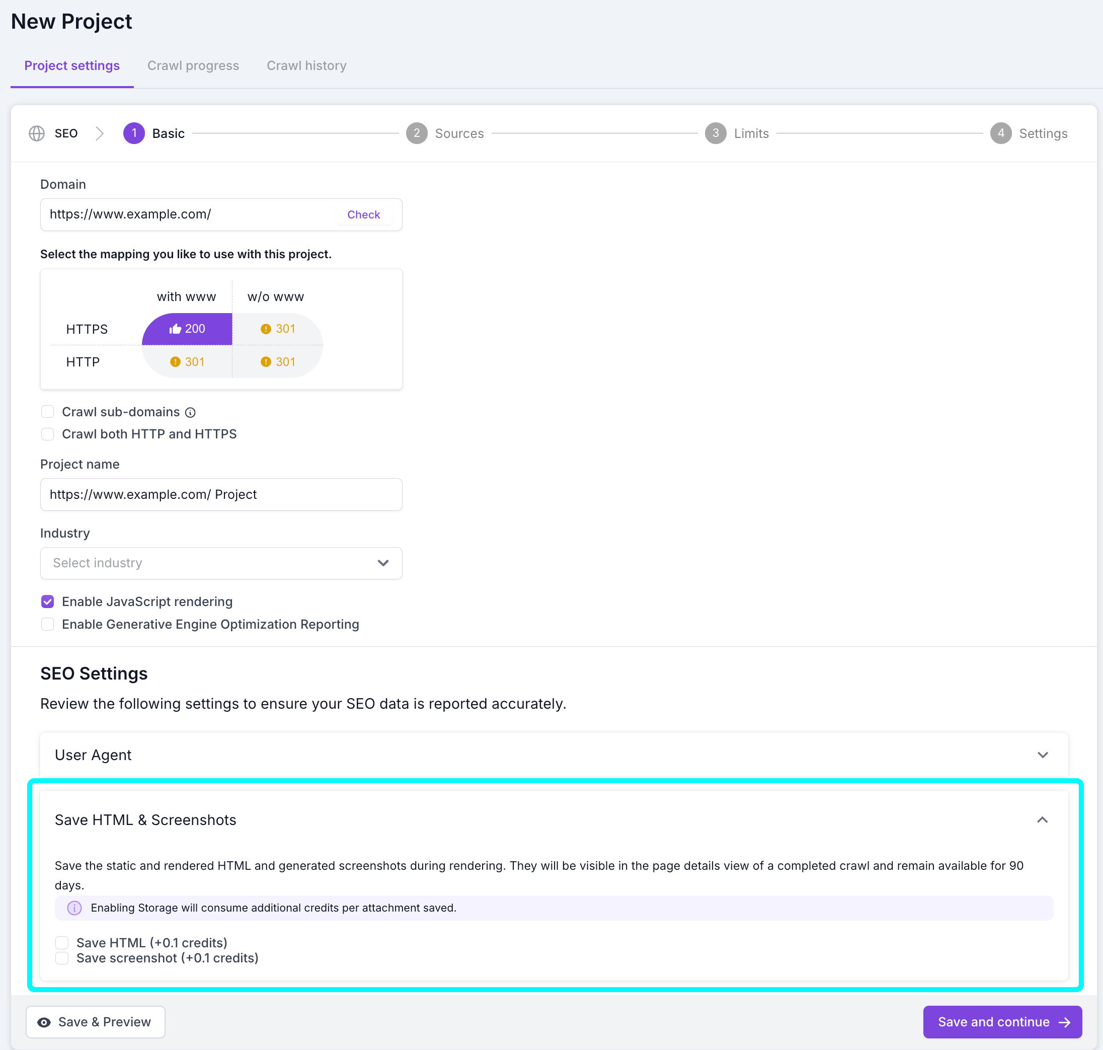Open the info tooltip beside Crawl sub-domains
Viewport: 1103px width, 1050px height.
(191, 412)
